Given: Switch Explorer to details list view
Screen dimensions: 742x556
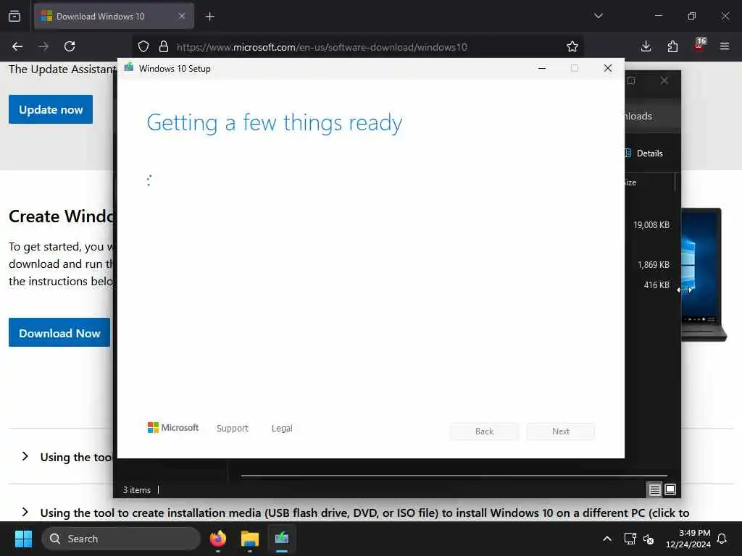Looking at the screenshot, I should (654, 490).
